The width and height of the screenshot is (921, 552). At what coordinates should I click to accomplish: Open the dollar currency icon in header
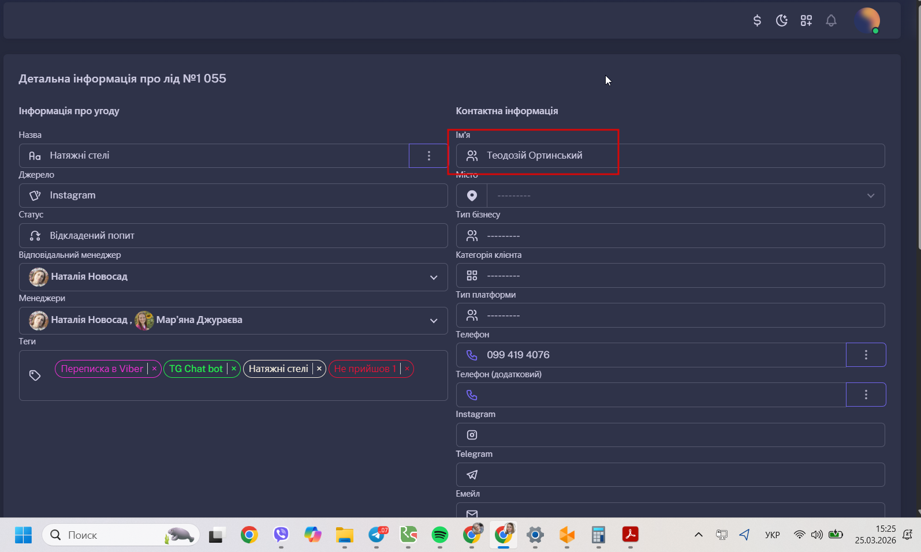pos(757,21)
